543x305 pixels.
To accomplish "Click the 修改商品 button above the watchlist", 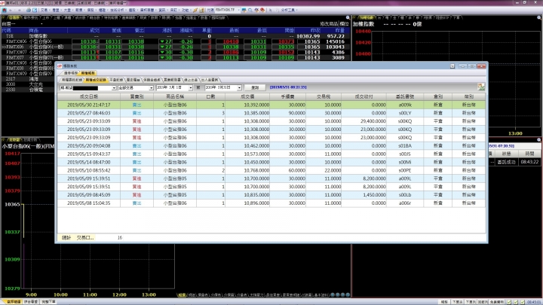I will pyautogui.click(x=329, y=24).
